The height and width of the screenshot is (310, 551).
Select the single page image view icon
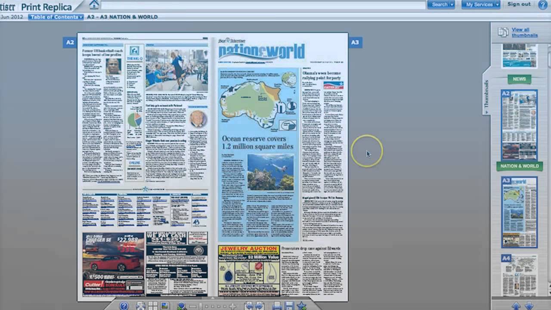pyautogui.click(x=164, y=306)
